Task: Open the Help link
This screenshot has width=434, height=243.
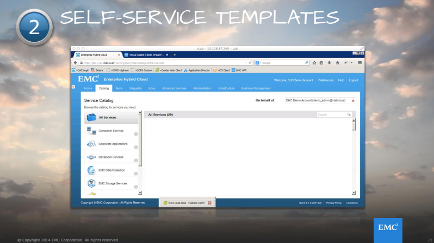Action: [341, 80]
